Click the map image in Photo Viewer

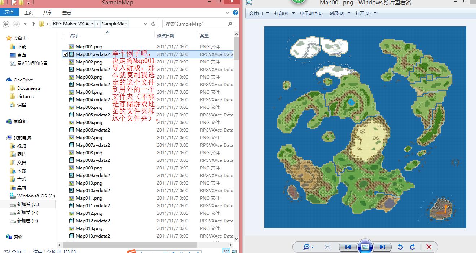(x=365, y=127)
